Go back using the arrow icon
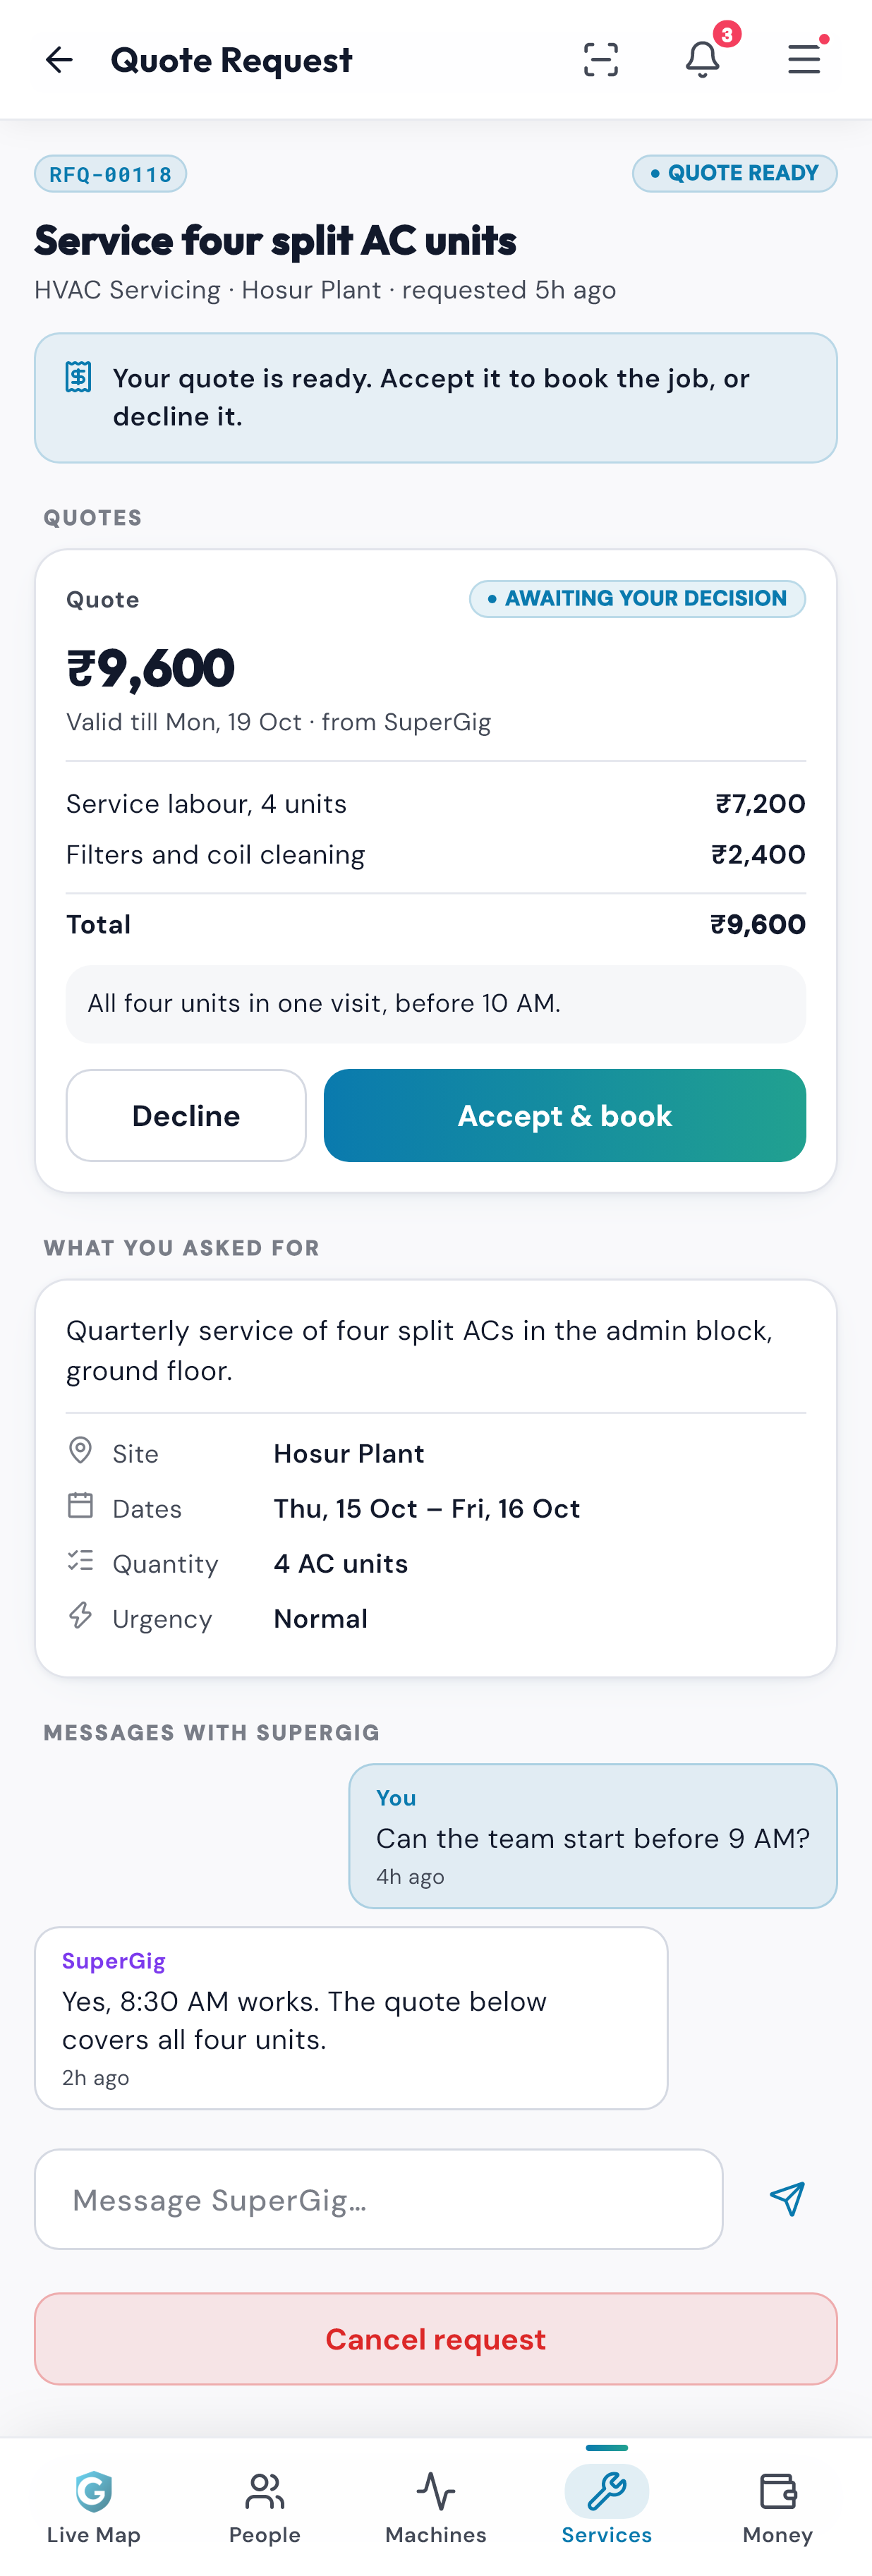The height and width of the screenshot is (2576, 872). click(59, 60)
